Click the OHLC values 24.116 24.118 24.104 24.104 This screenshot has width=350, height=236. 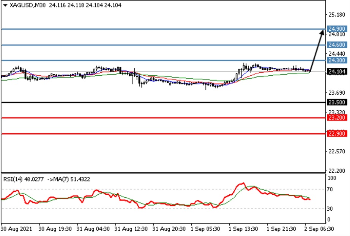click(x=85, y=5)
